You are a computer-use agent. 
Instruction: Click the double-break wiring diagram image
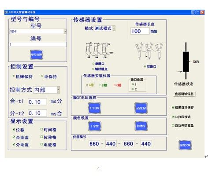pos(149,51)
